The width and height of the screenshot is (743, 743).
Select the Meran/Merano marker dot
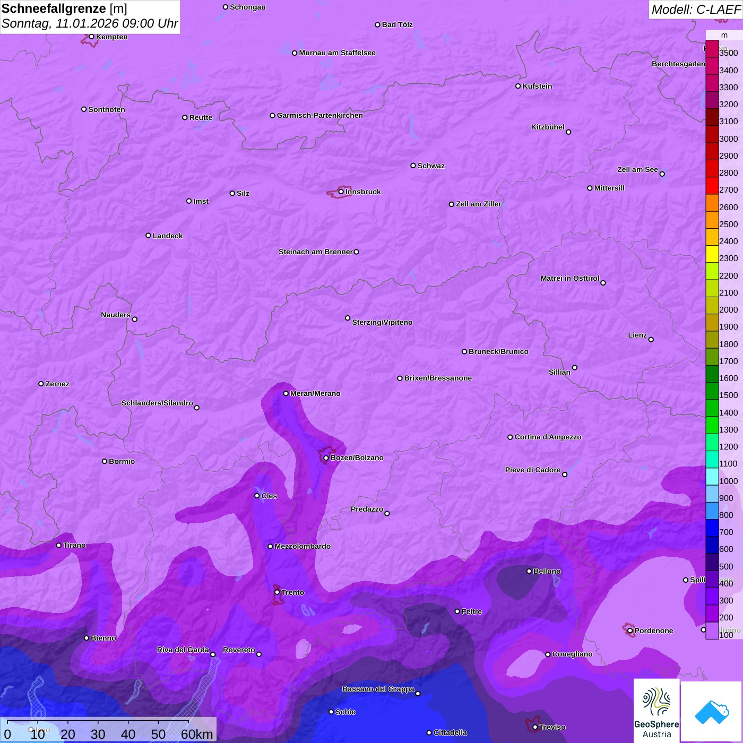click(x=286, y=393)
